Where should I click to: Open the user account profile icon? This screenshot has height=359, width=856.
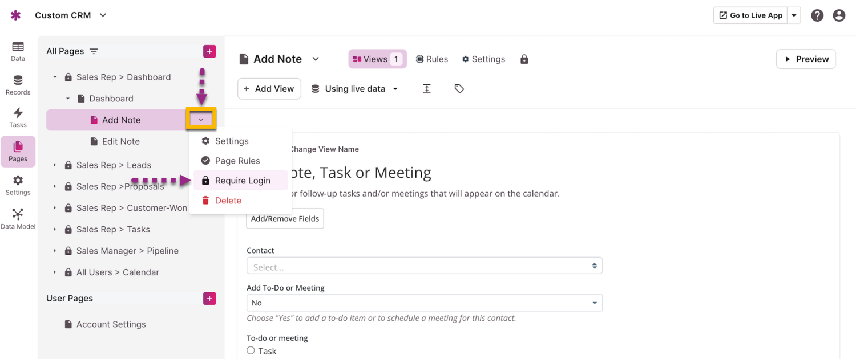click(839, 15)
